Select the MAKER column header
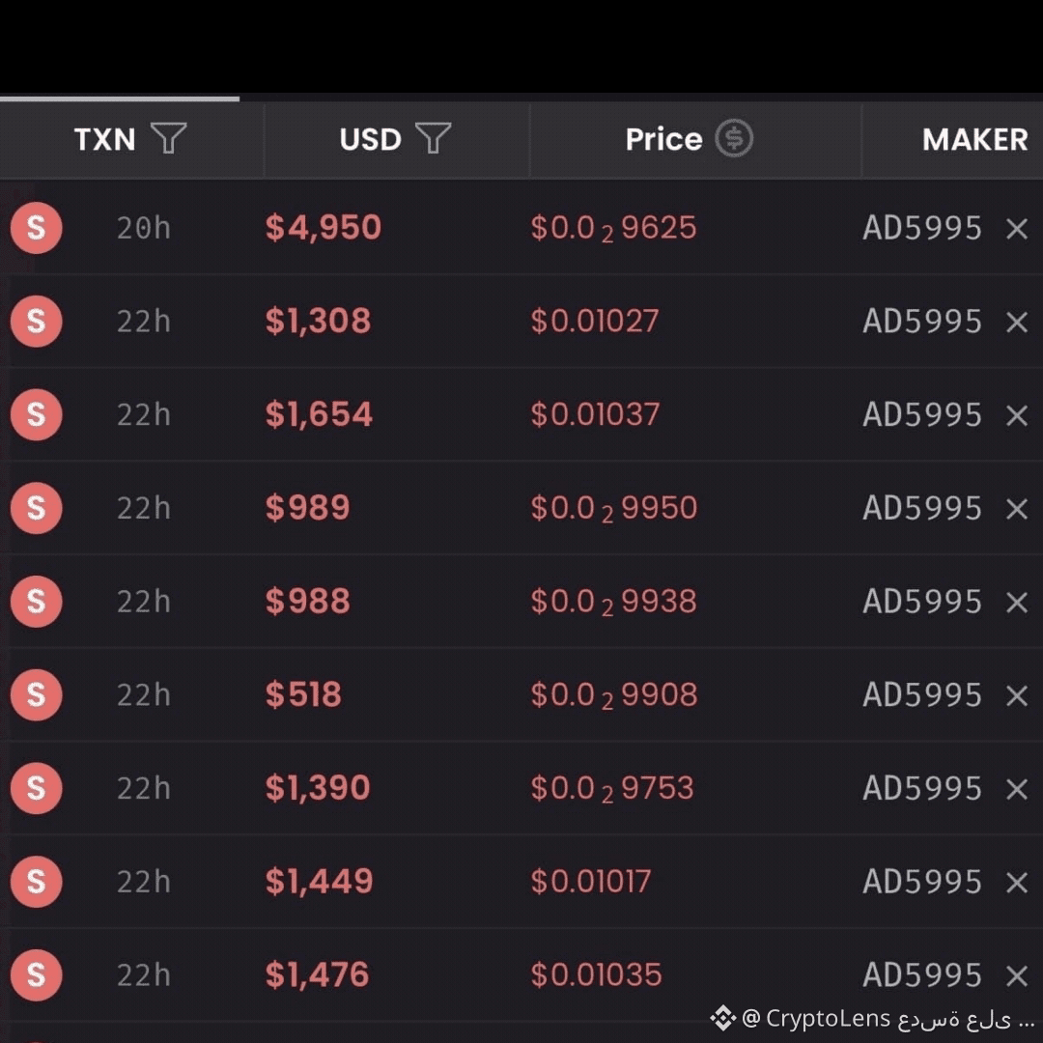The height and width of the screenshot is (1043, 1043). (x=974, y=140)
